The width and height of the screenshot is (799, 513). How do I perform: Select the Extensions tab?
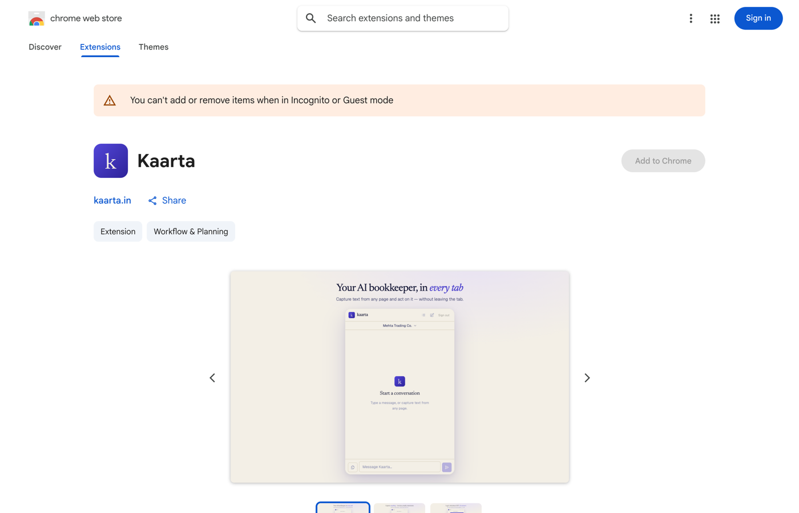pos(100,47)
